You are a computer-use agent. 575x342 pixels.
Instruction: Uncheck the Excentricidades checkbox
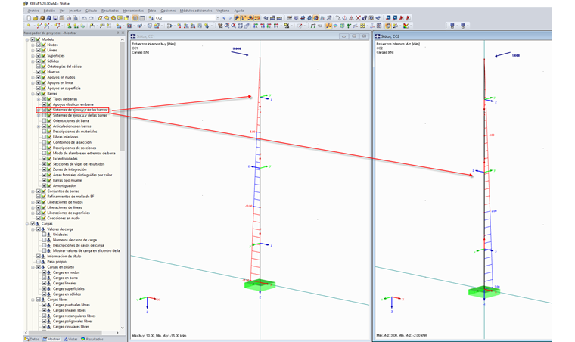click(x=44, y=159)
